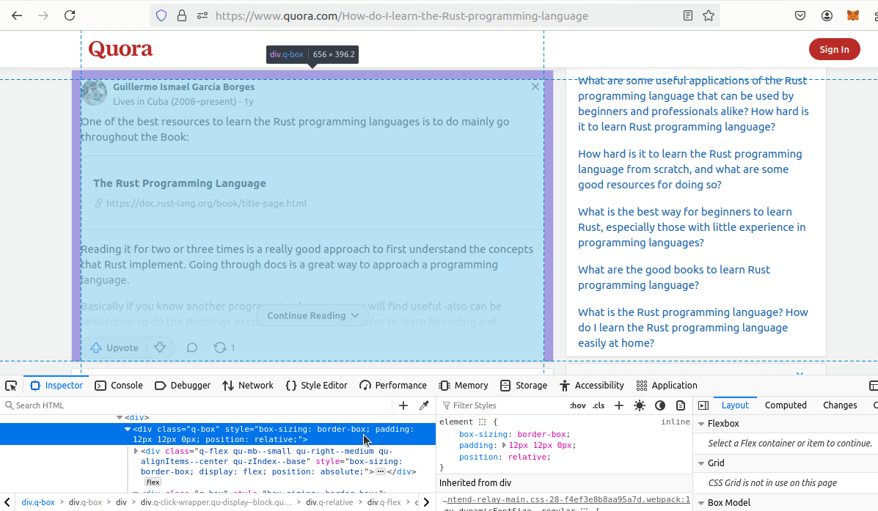The height and width of the screenshot is (511, 878).
Task: Switch to the Computed sidebar tab
Action: pyautogui.click(x=786, y=405)
